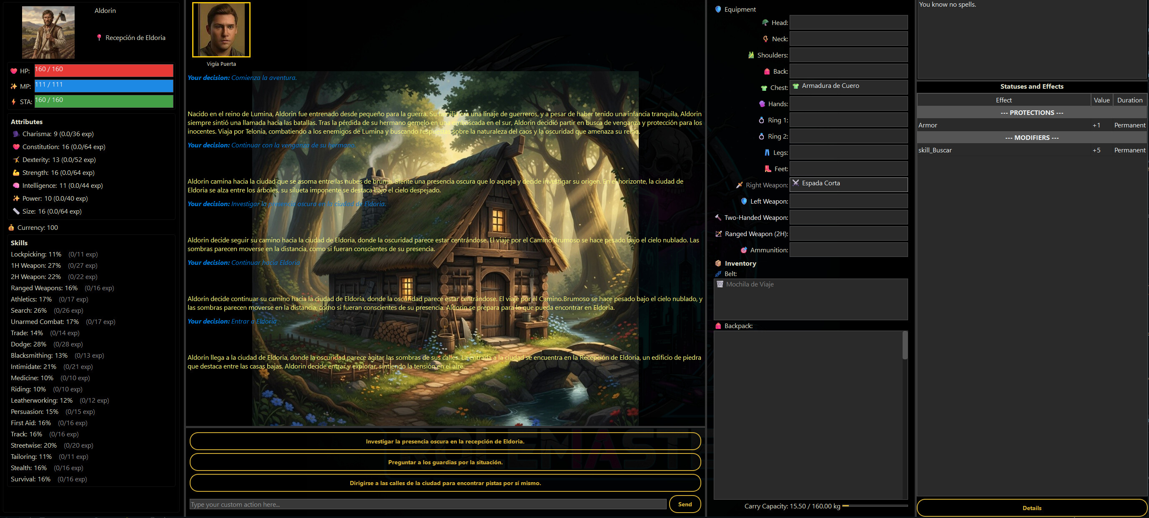
Task: Choose Preguntar a los guardias por la situación
Action: click(445, 462)
